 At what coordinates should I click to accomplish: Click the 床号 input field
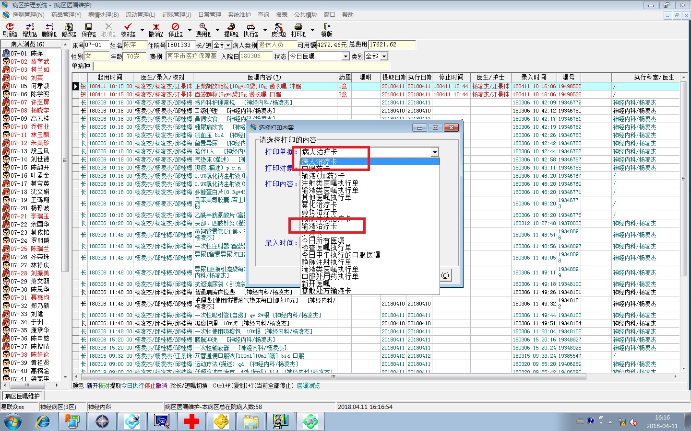click(x=96, y=45)
